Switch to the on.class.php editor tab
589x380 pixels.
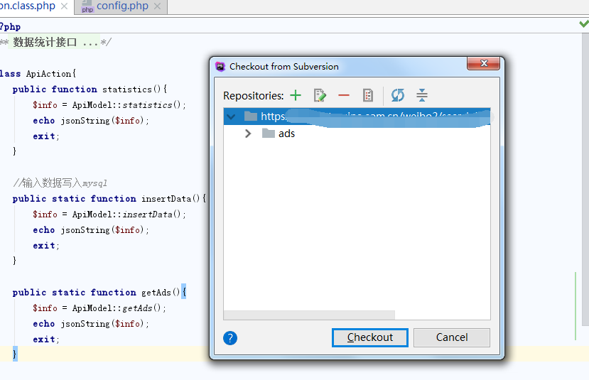(x=28, y=6)
